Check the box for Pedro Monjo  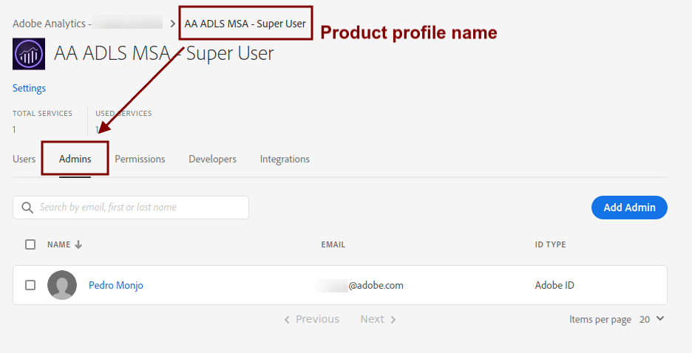tap(30, 285)
